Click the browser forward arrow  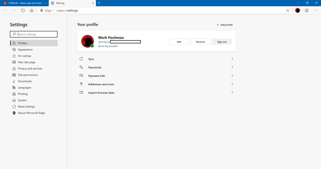14,10
